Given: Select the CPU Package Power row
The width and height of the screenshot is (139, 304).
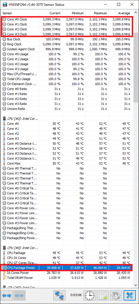Looking at the screenshot, I should (67, 268).
